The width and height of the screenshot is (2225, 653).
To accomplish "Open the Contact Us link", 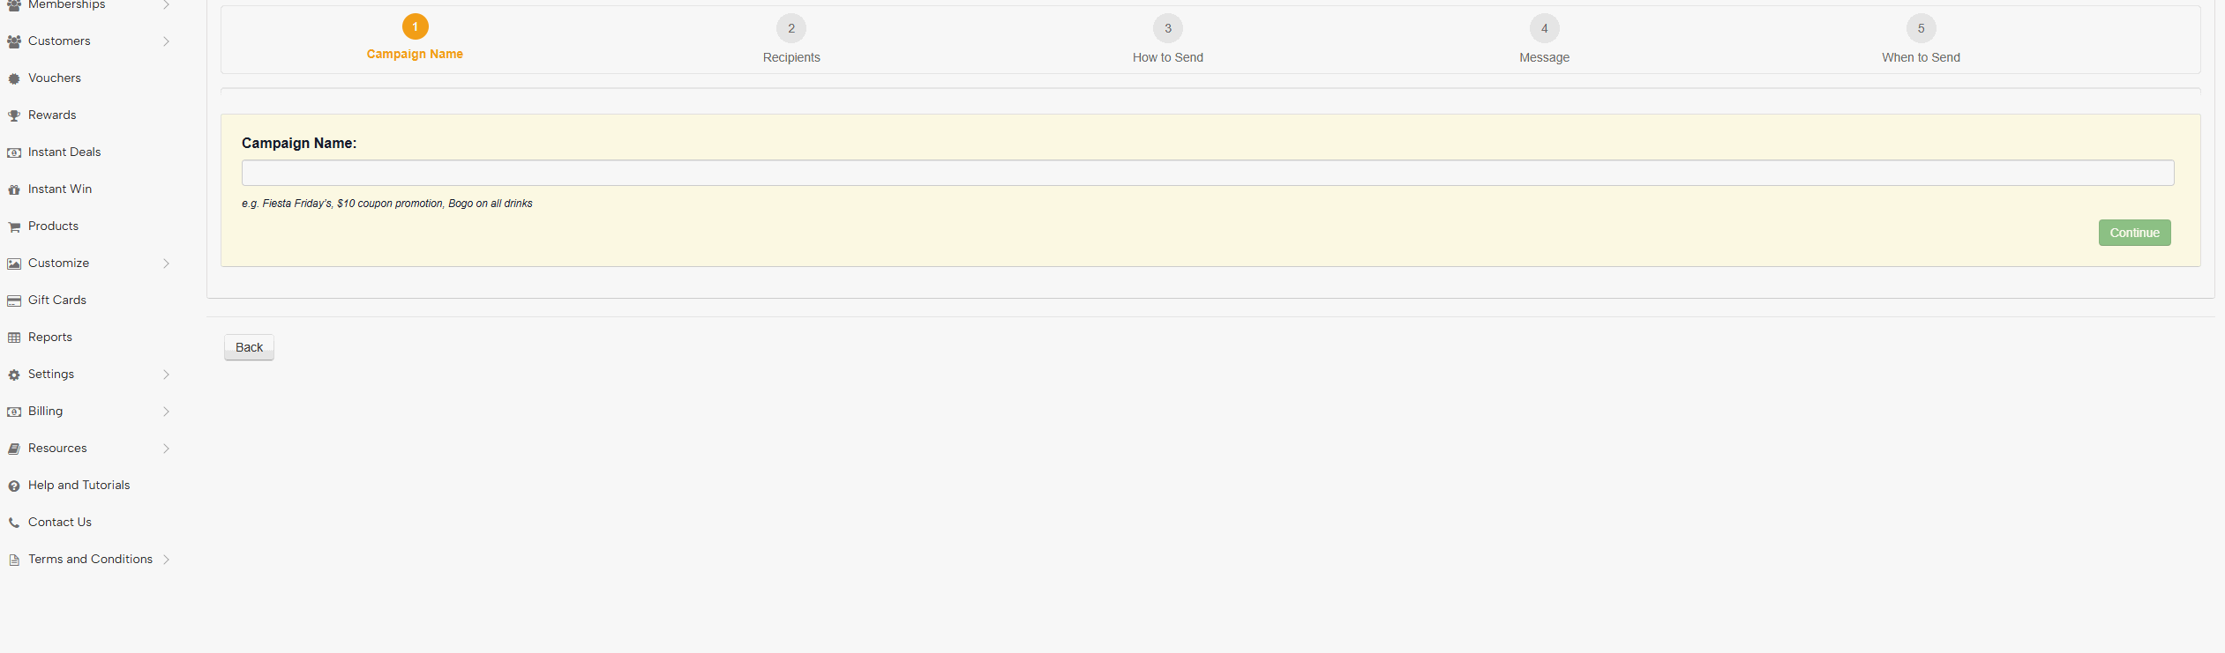I will (x=60, y=522).
